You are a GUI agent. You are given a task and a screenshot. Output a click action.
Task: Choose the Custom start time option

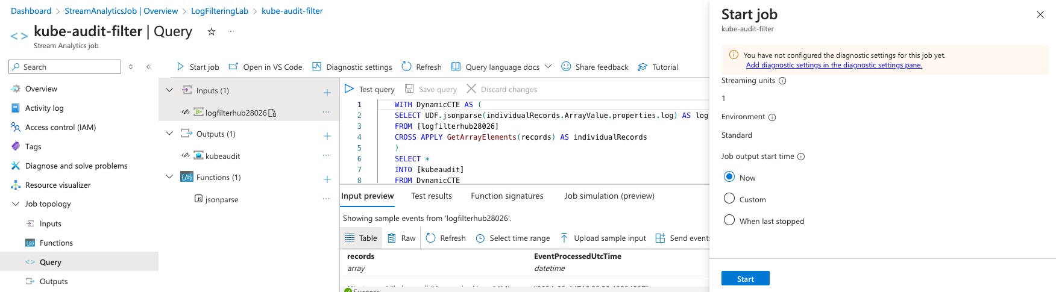[729, 199]
